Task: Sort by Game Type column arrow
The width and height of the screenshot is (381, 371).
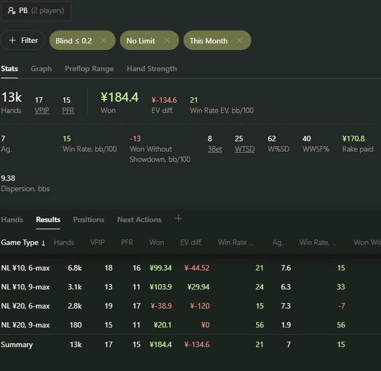Action: pyautogui.click(x=44, y=243)
